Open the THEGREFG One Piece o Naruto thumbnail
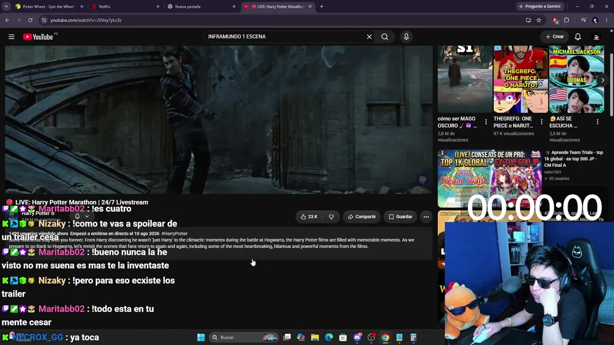Viewport: 614px width, 345px height. (x=520, y=79)
